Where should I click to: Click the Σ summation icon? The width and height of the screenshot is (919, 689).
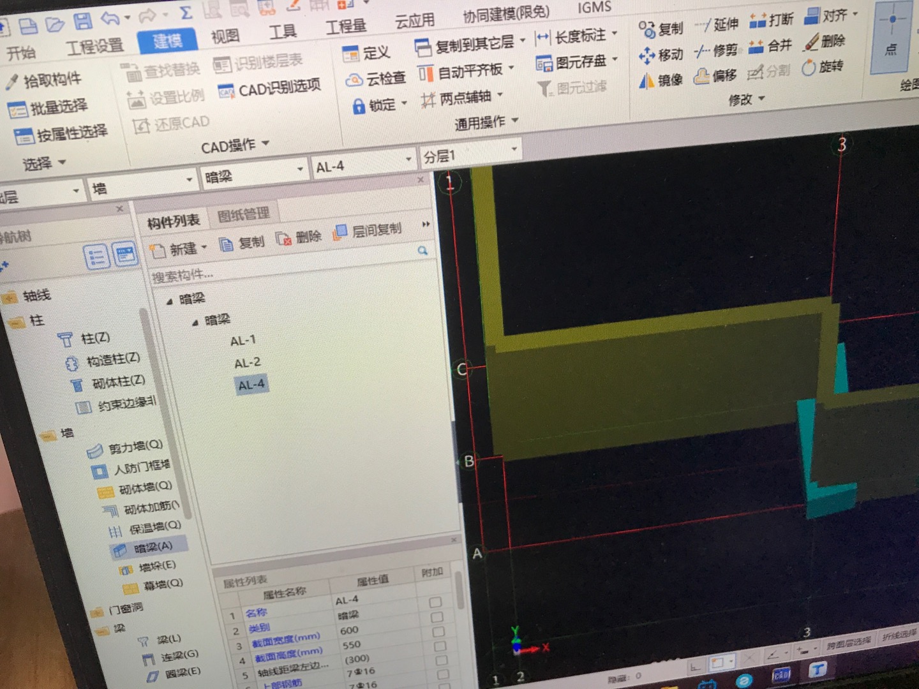(x=185, y=12)
